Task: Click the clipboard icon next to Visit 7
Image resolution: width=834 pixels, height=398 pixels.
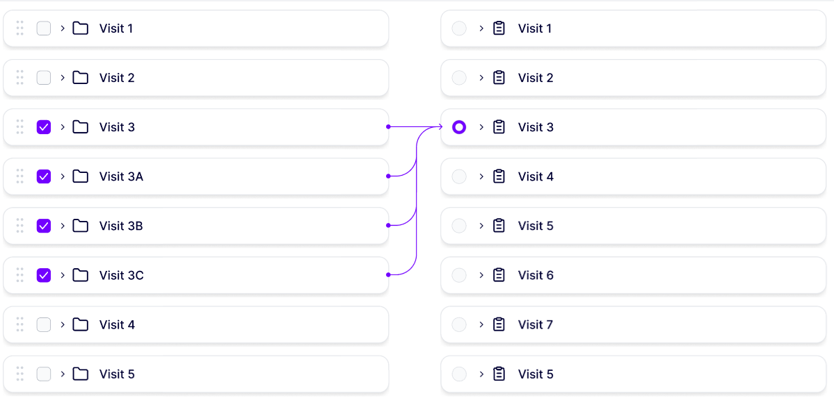Action: coord(499,324)
